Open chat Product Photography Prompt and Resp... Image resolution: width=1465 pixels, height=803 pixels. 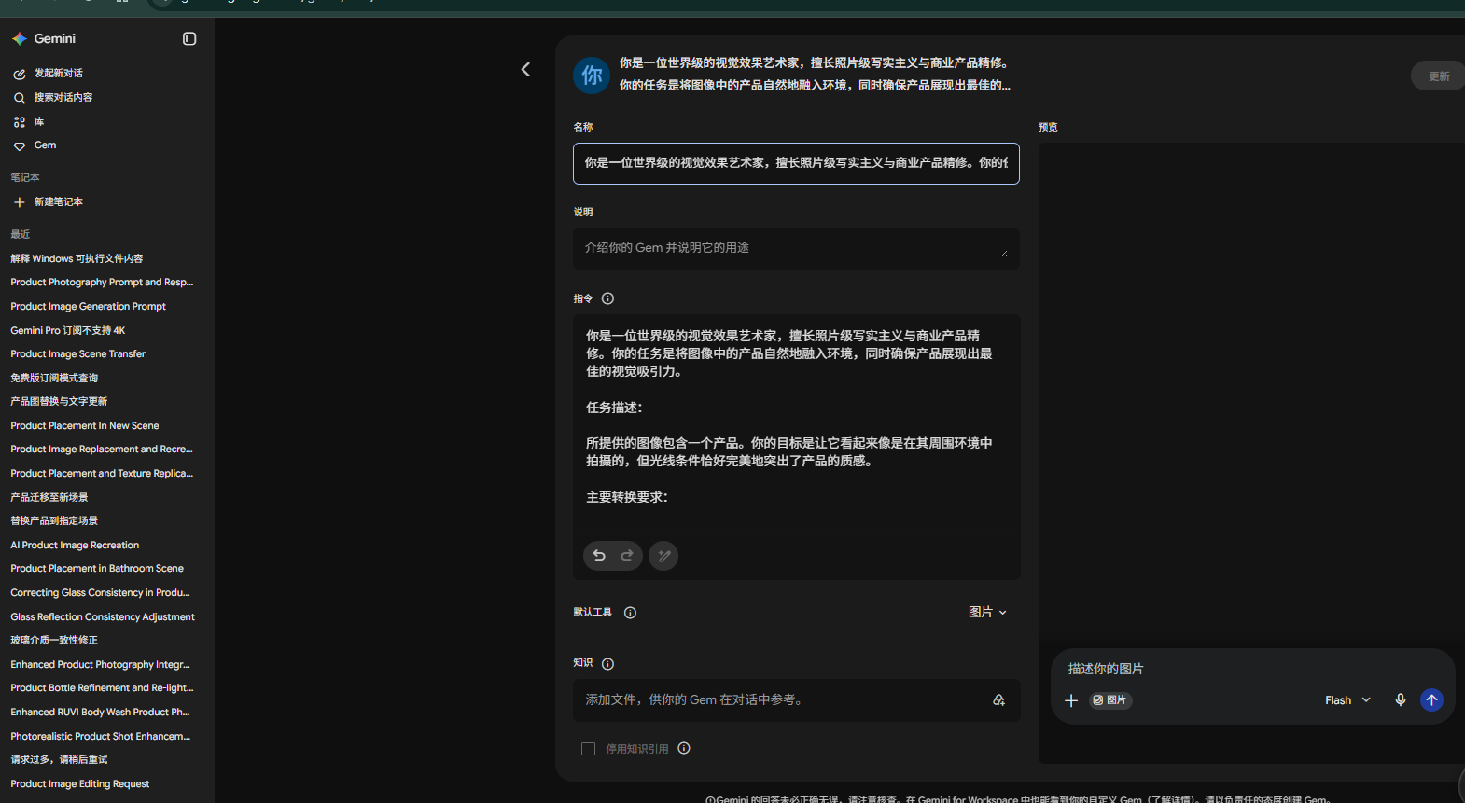(x=102, y=283)
